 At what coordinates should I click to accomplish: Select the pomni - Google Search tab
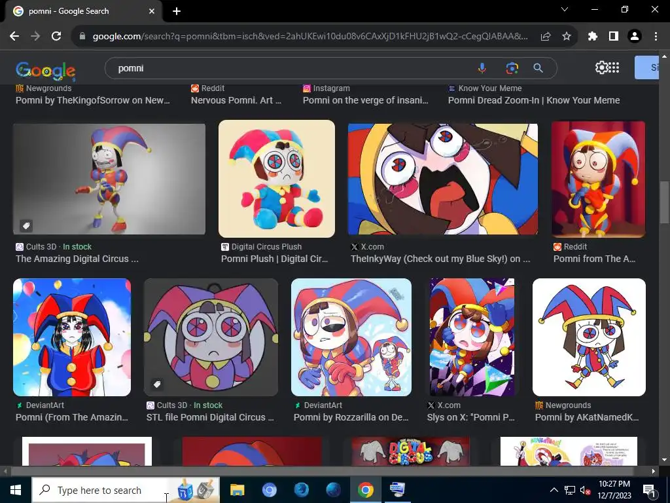coord(84,11)
